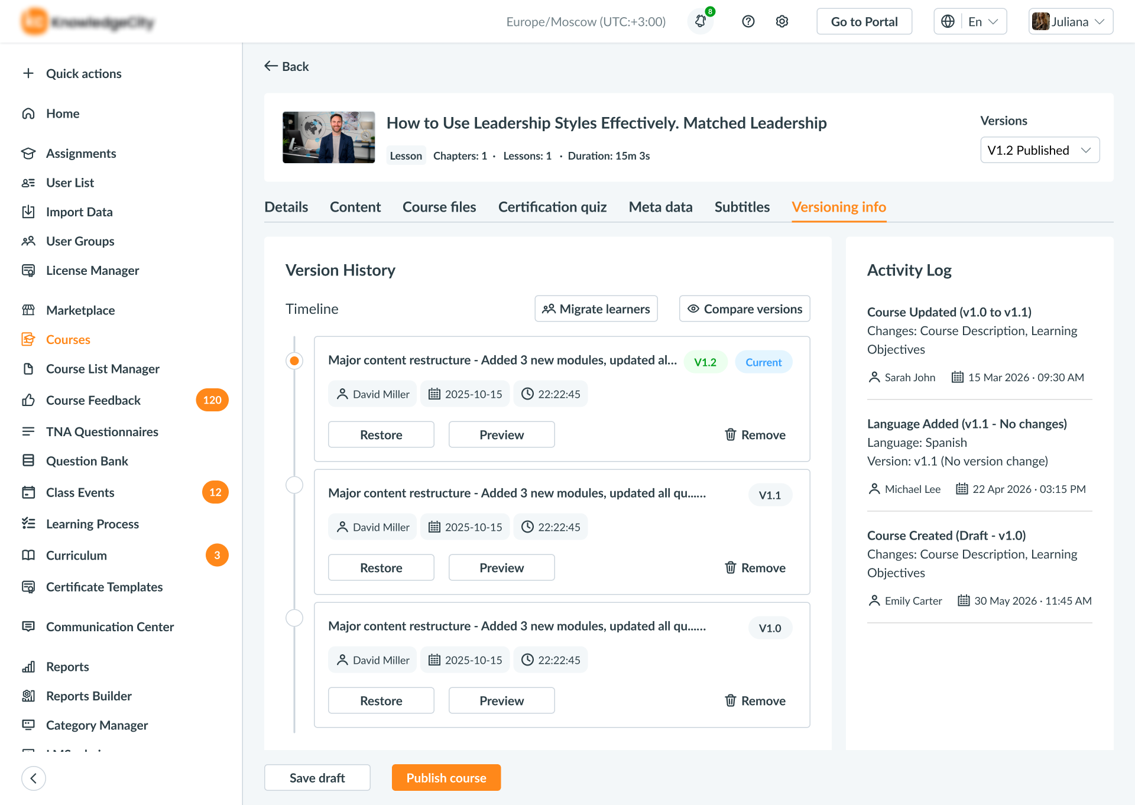Click the Marketplace storefront icon

pyautogui.click(x=28, y=310)
